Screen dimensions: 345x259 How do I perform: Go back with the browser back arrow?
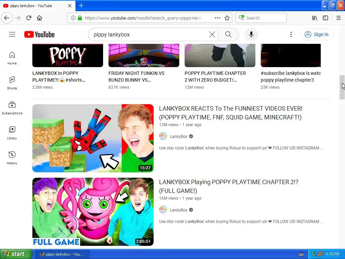click(x=7, y=18)
